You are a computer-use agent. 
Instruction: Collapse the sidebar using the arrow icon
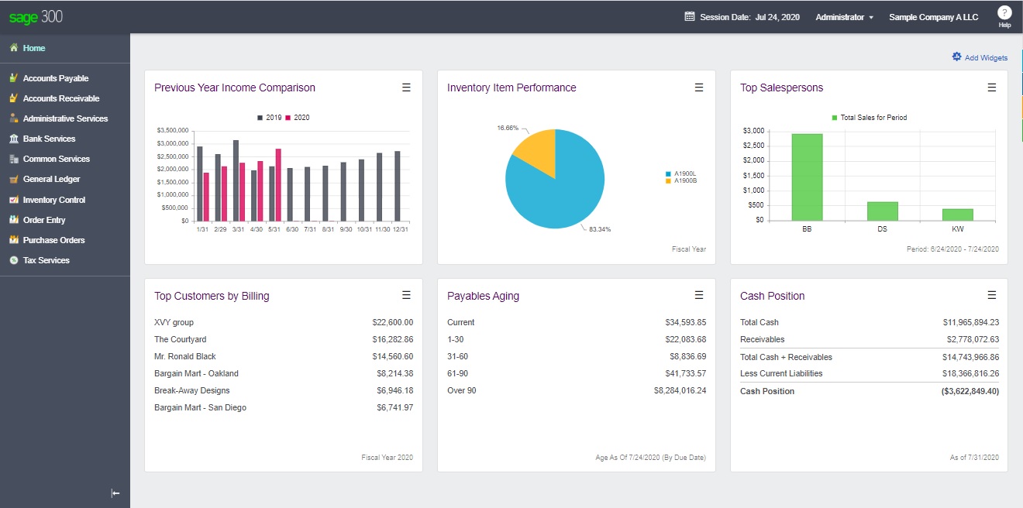tap(115, 493)
